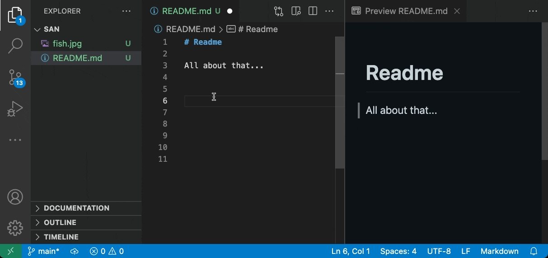
Task: Open Source Control view with 13 changes
Action: click(15, 78)
